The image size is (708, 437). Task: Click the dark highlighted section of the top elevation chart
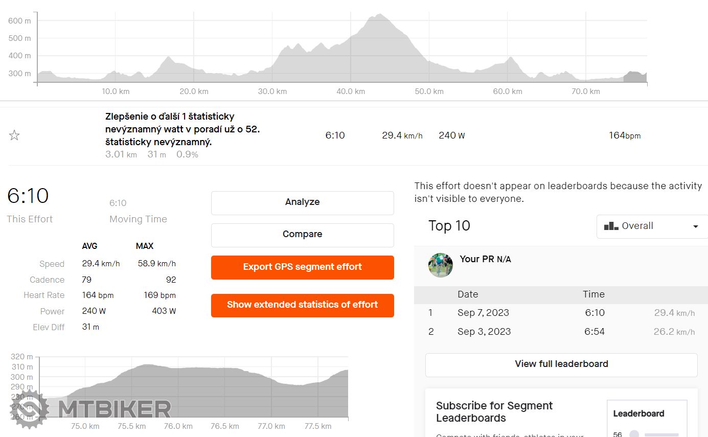click(635, 77)
